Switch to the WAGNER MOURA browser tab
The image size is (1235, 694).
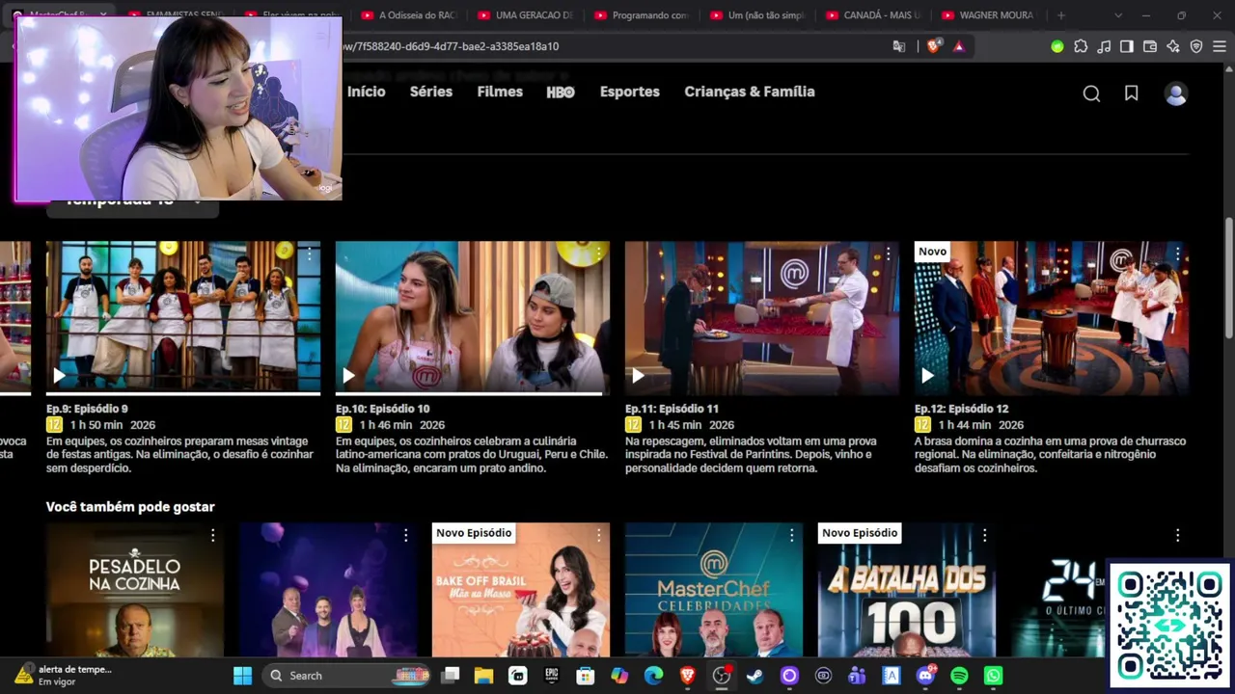point(989,15)
